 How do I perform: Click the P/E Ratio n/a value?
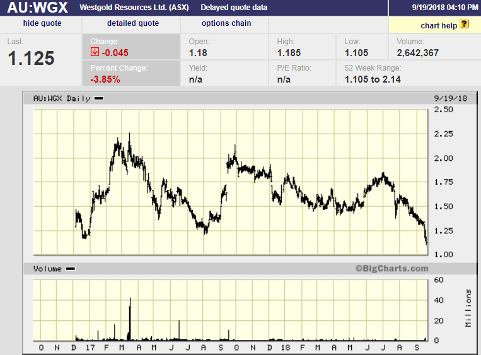[x=284, y=79]
